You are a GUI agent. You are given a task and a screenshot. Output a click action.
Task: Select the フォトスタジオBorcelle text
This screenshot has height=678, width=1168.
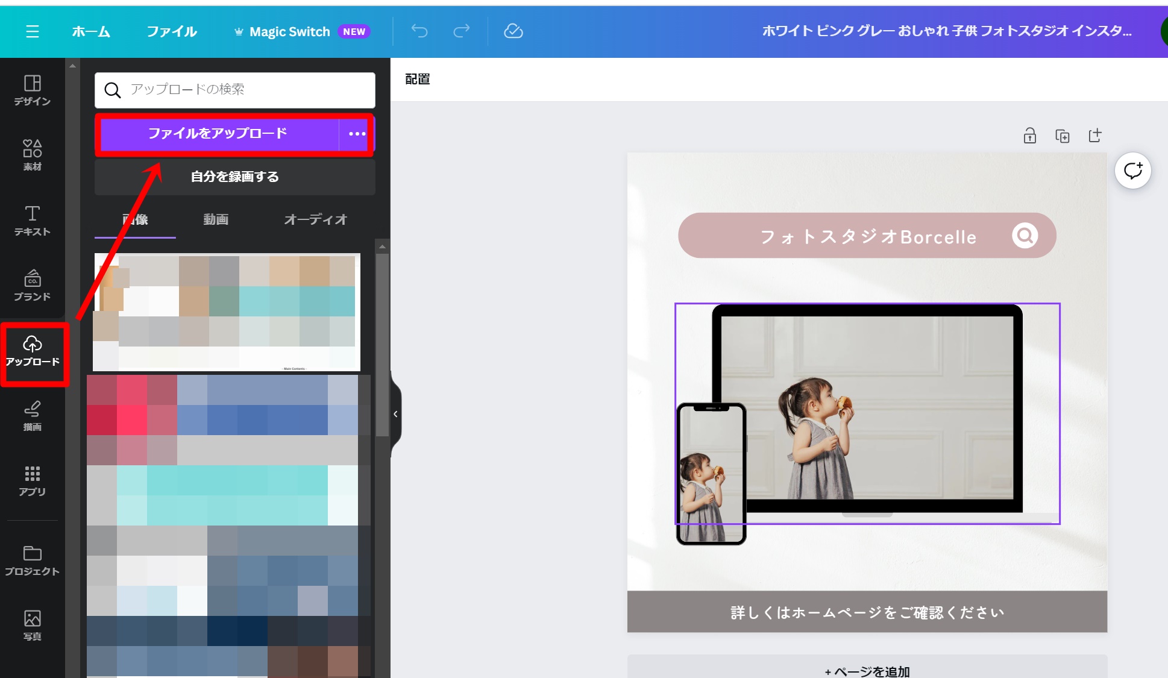[868, 237]
